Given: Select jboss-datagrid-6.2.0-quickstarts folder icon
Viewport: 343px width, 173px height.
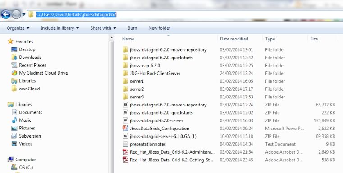Looking at the screenshot, I should (x=125, y=58).
